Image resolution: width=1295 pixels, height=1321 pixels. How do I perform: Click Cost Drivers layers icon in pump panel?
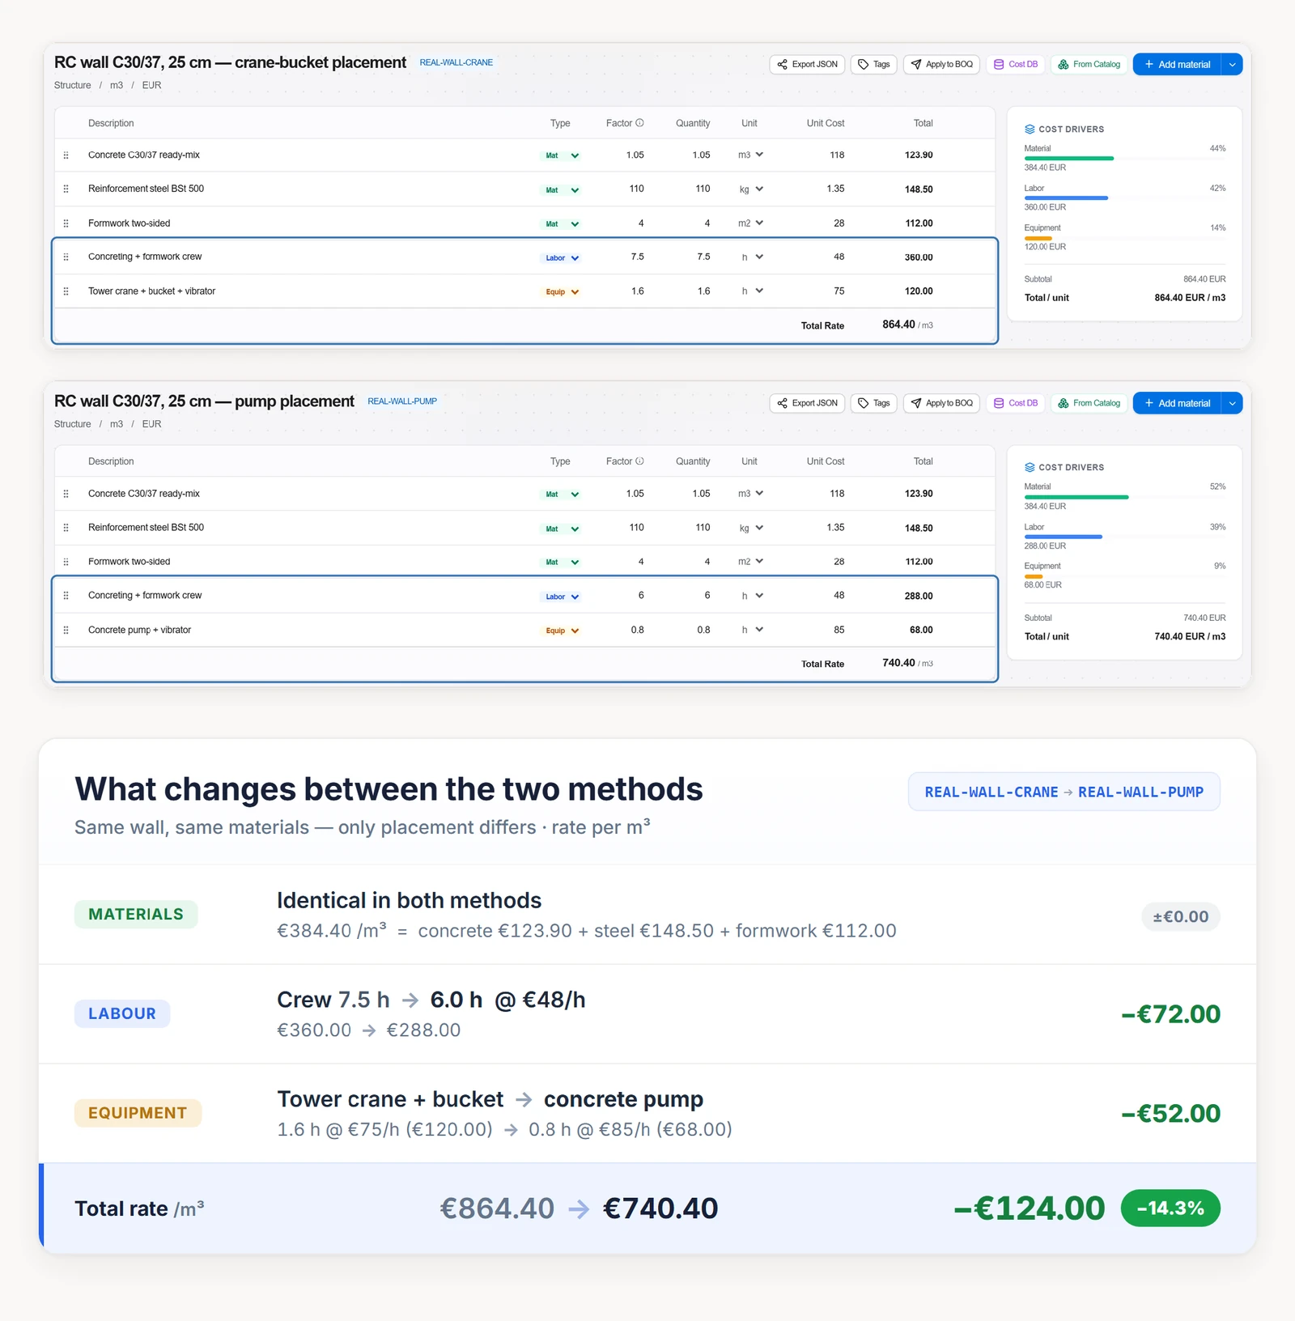click(x=1030, y=468)
